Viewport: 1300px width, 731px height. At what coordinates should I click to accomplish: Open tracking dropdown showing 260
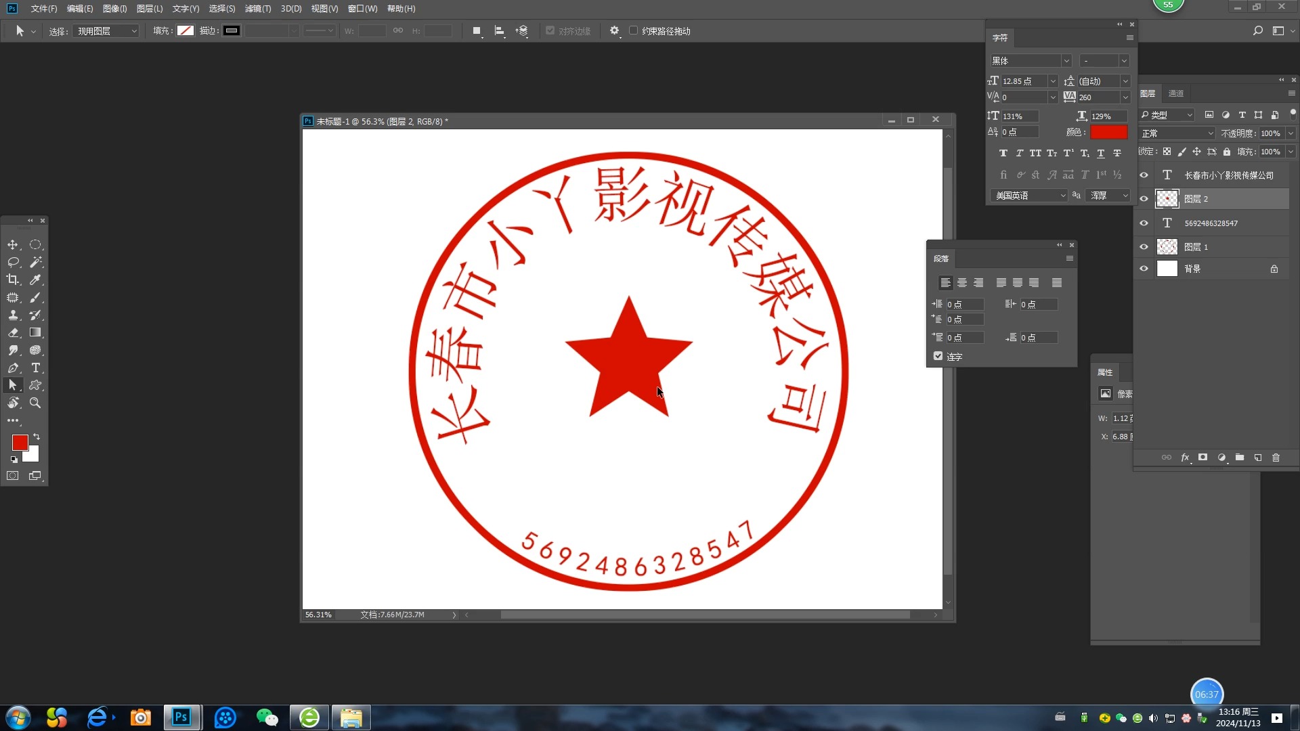click(1125, 97)
